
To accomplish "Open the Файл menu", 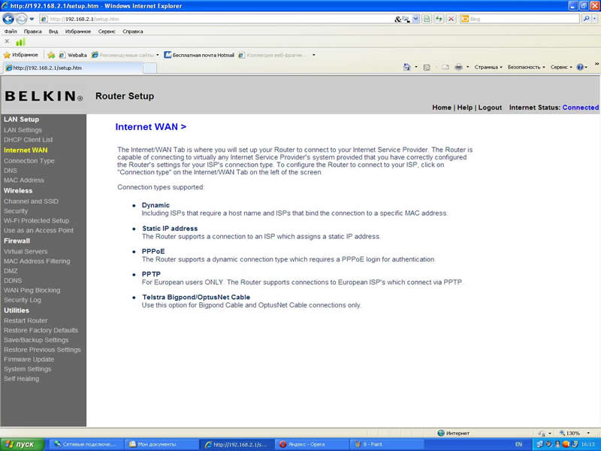I will [11, 32].
